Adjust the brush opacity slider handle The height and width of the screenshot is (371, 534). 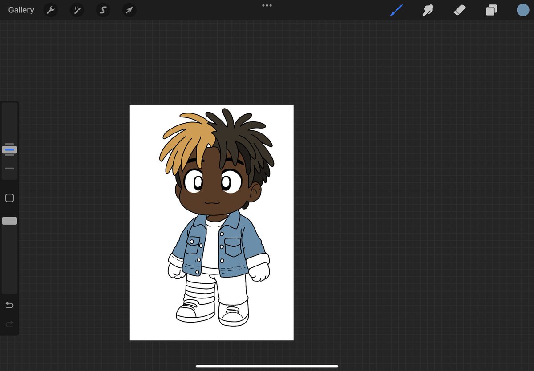pyautogui.click(x=9, y=221)
